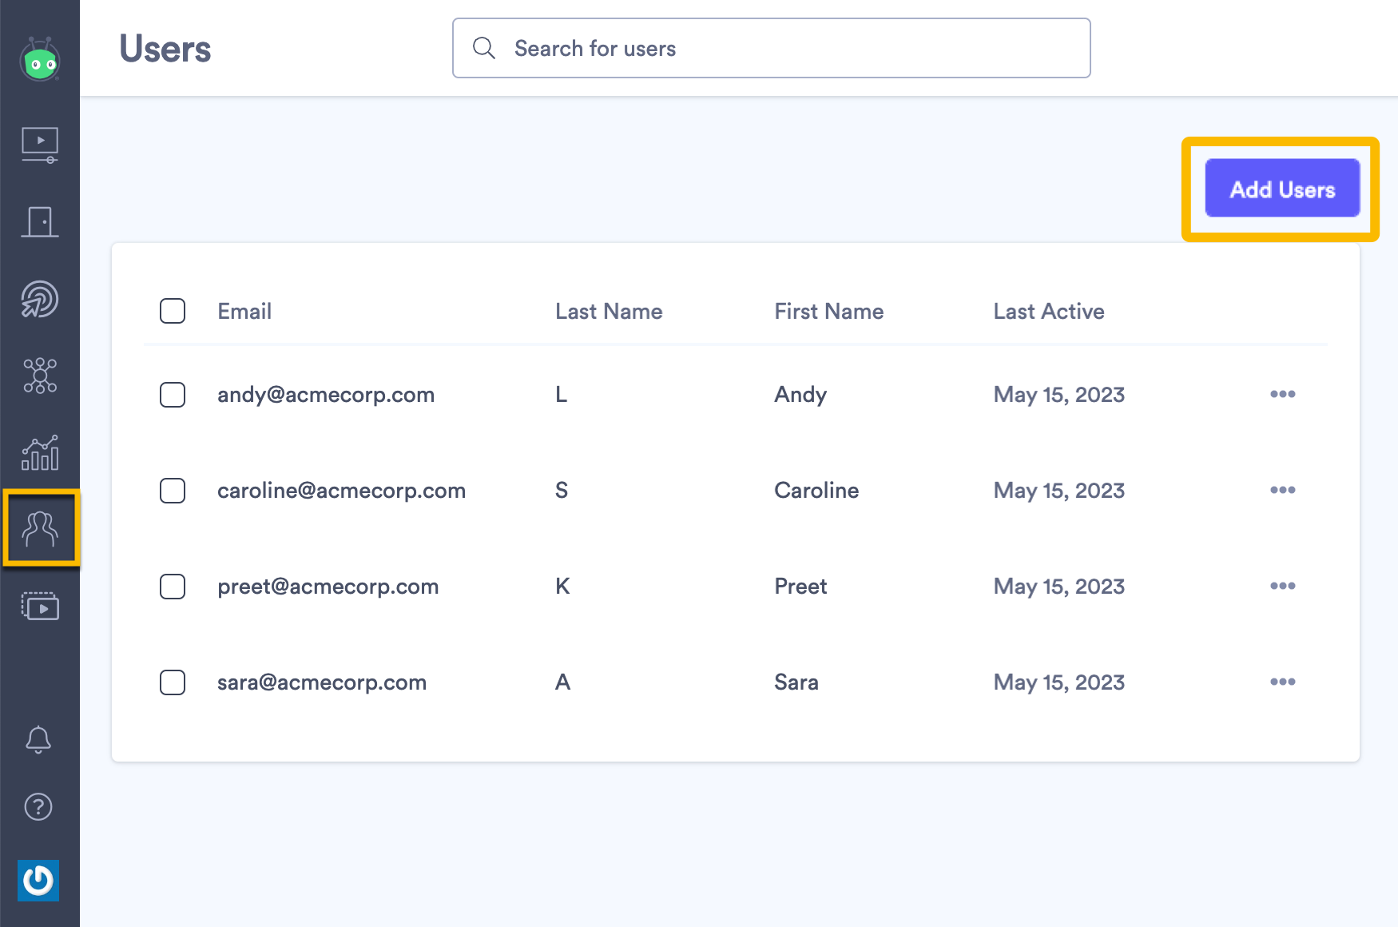Click the blue power logout icon
The height and width of the screenshot is (927, 1398).
click(38, 881)
